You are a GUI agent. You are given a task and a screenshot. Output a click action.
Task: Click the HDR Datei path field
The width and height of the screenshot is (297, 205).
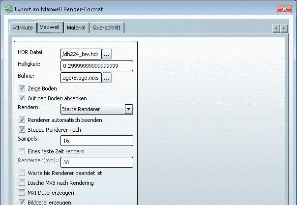tap(81, 54)
